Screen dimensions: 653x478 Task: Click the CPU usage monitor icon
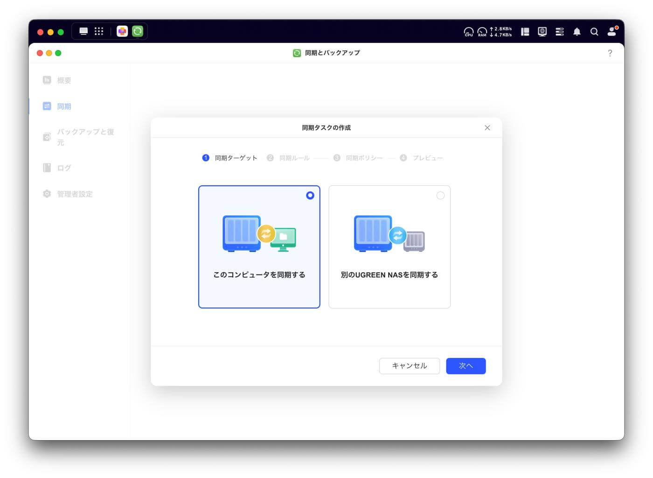[x=468, y=32]
